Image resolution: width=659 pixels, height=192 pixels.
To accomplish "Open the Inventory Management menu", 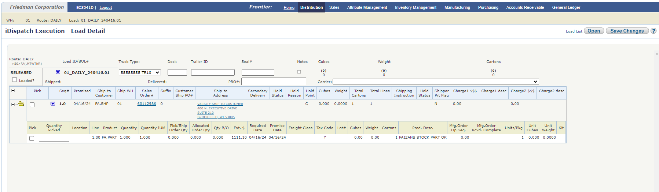I will 415,7.
